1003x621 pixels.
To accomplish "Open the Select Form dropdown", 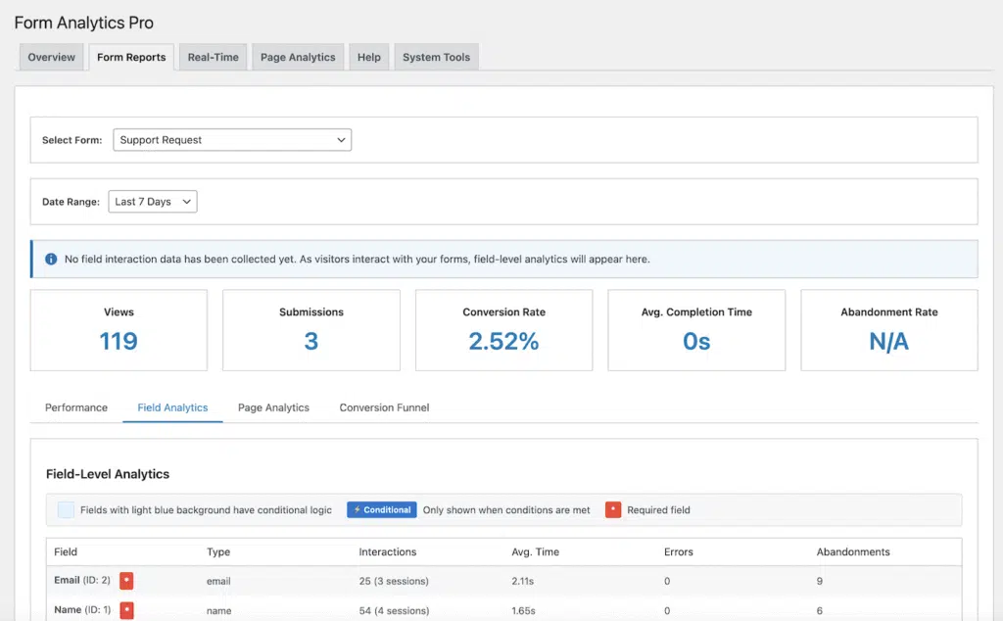I will 232,140.
